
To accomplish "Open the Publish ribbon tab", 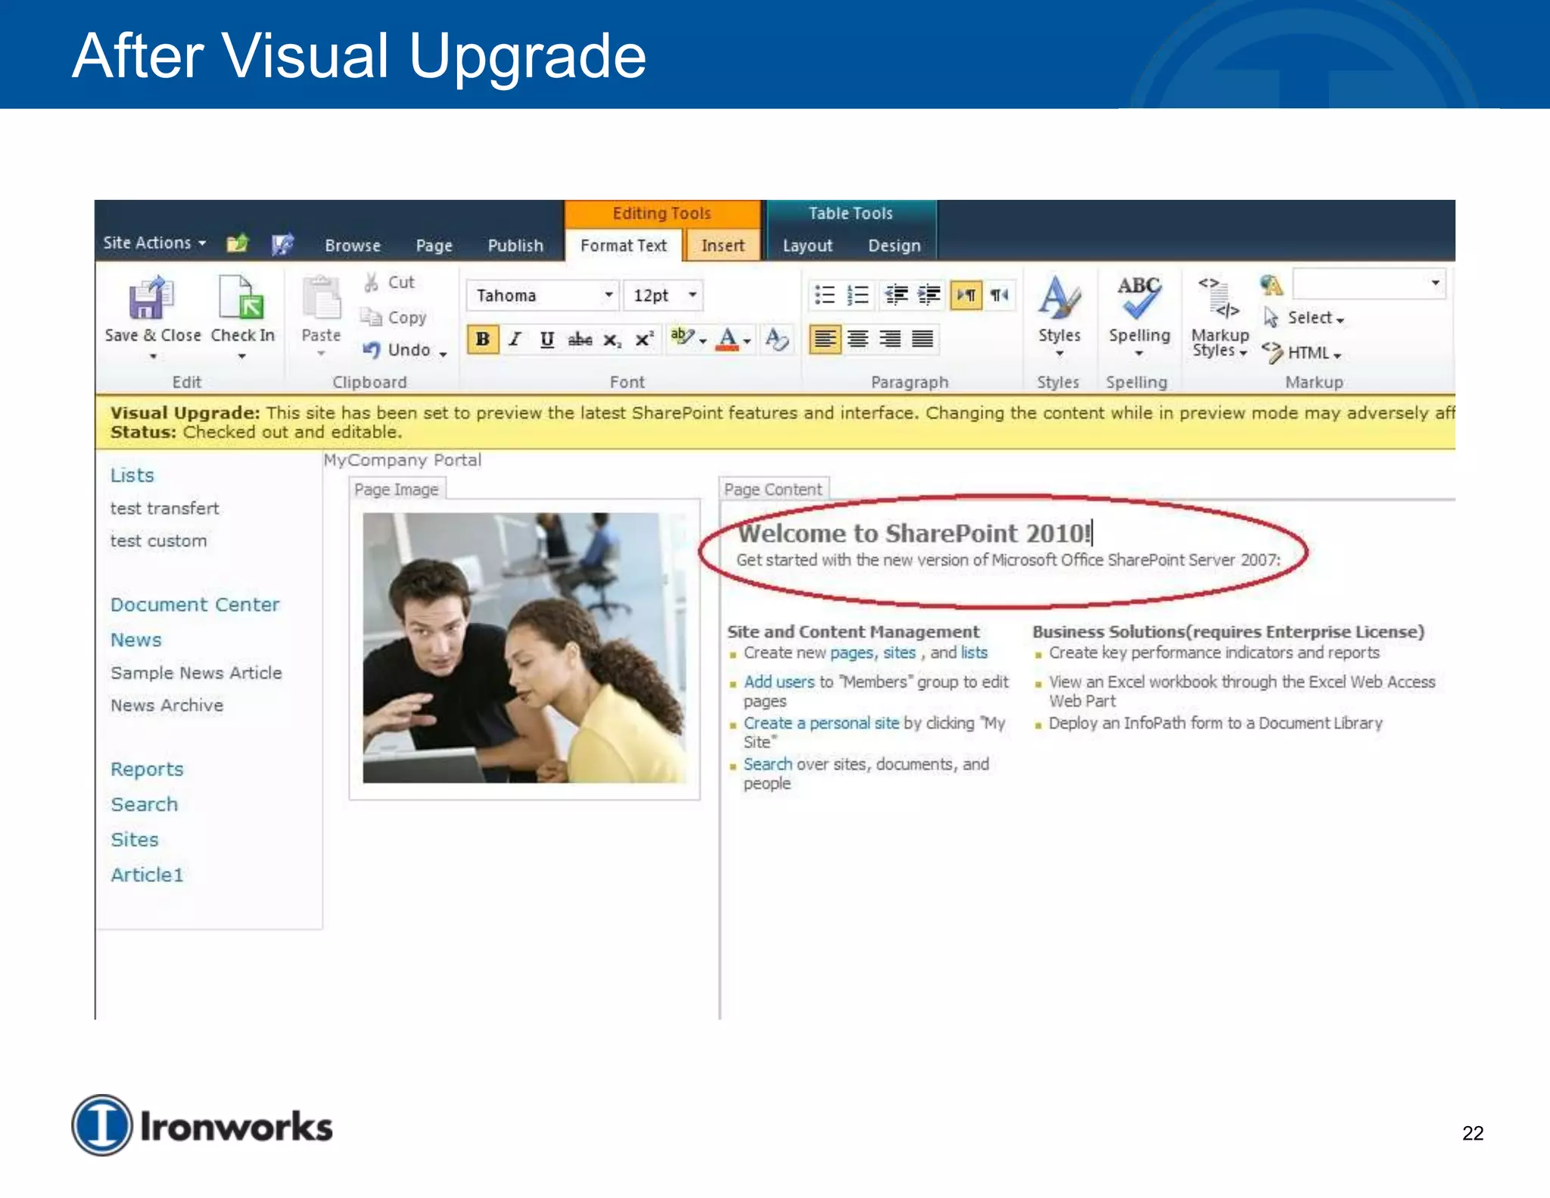I will click(x=515, y=245).
